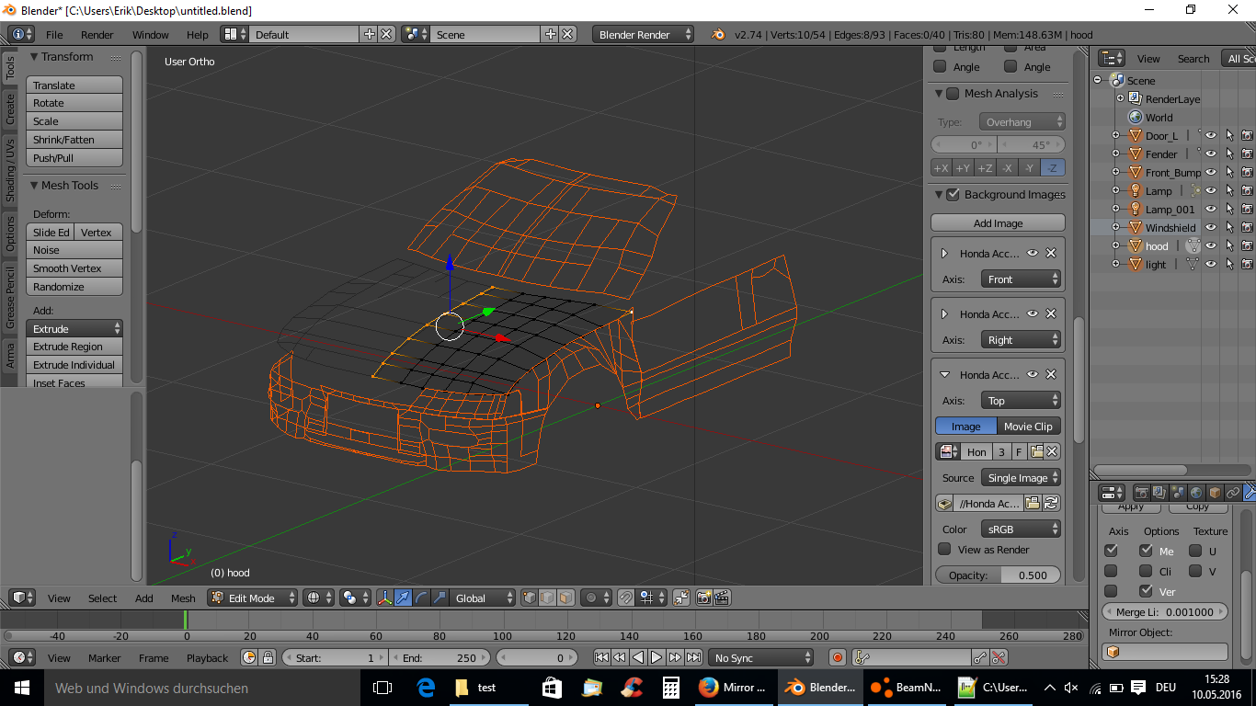Open the Global orientation dropdown
Image resolution: width=1256 pixels, height=706 pixels.
tap(485, 598)
